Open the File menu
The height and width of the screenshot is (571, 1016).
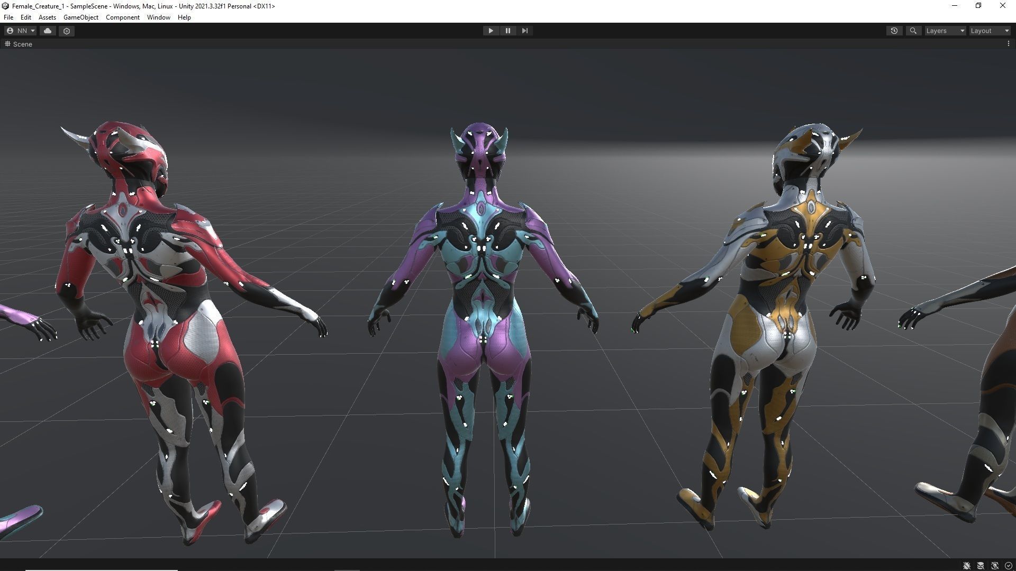tap(8, 17)
